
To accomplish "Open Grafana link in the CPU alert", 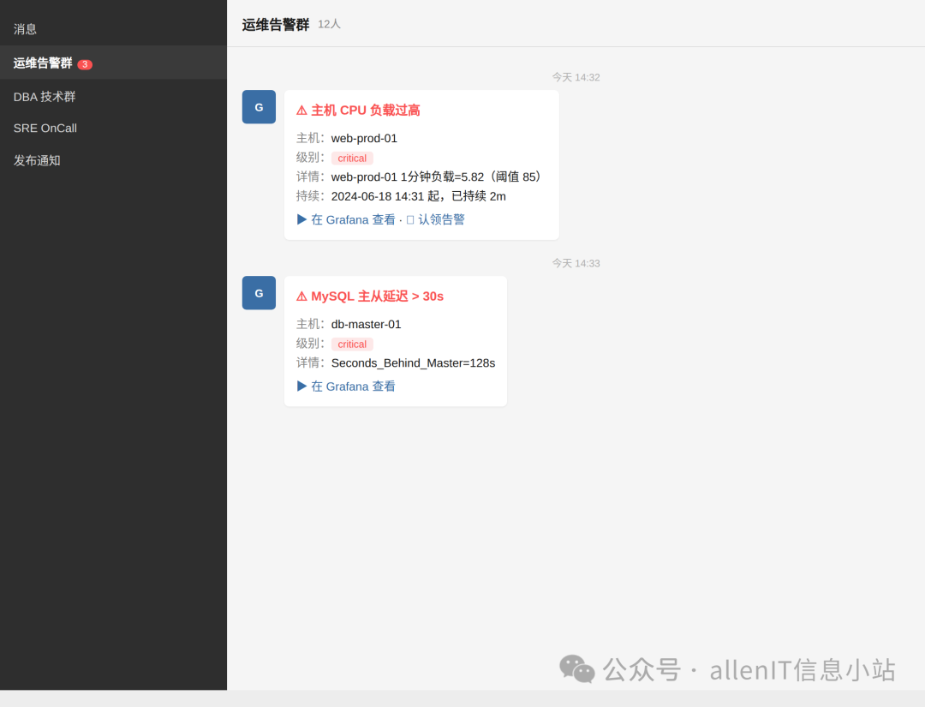I will [x=346, y=219].
